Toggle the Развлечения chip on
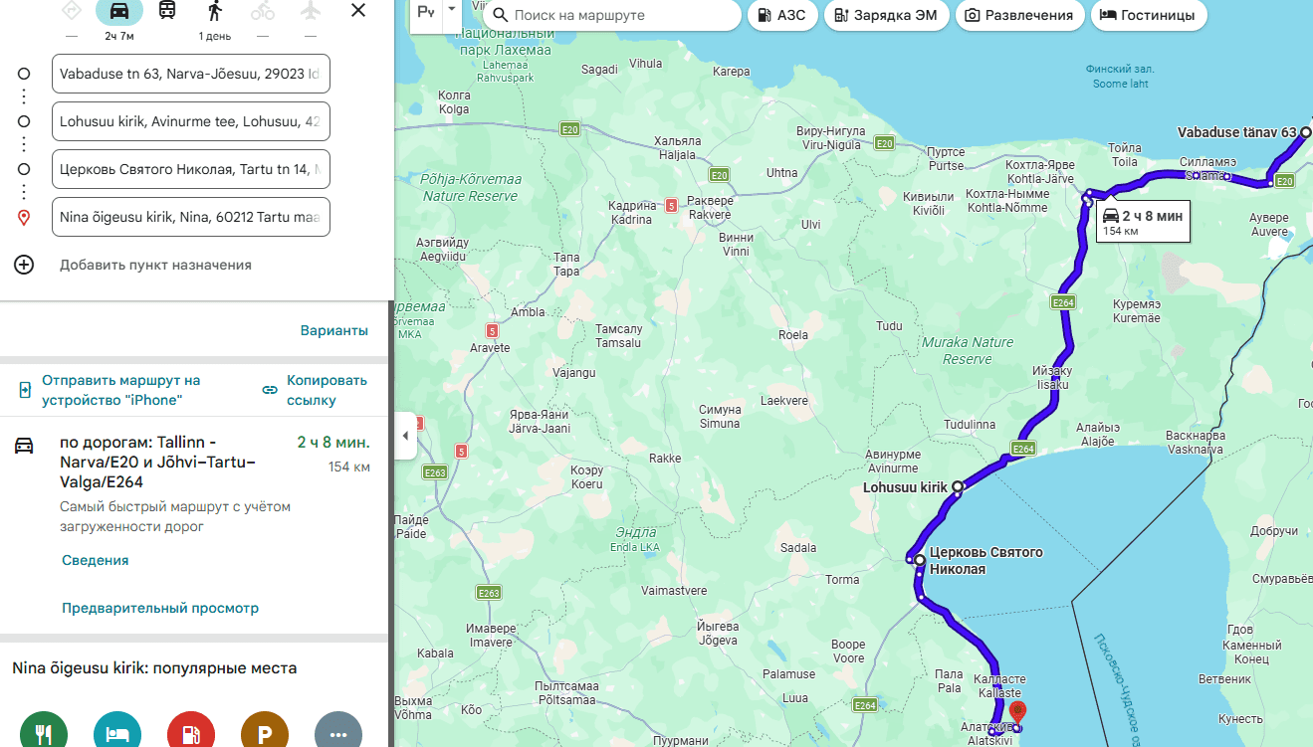This screenshot has height=747, width=1313. click(x=1019, y=15)
